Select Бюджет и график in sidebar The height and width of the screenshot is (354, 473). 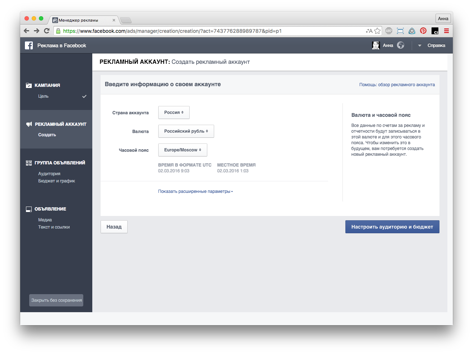pos(57,181)
